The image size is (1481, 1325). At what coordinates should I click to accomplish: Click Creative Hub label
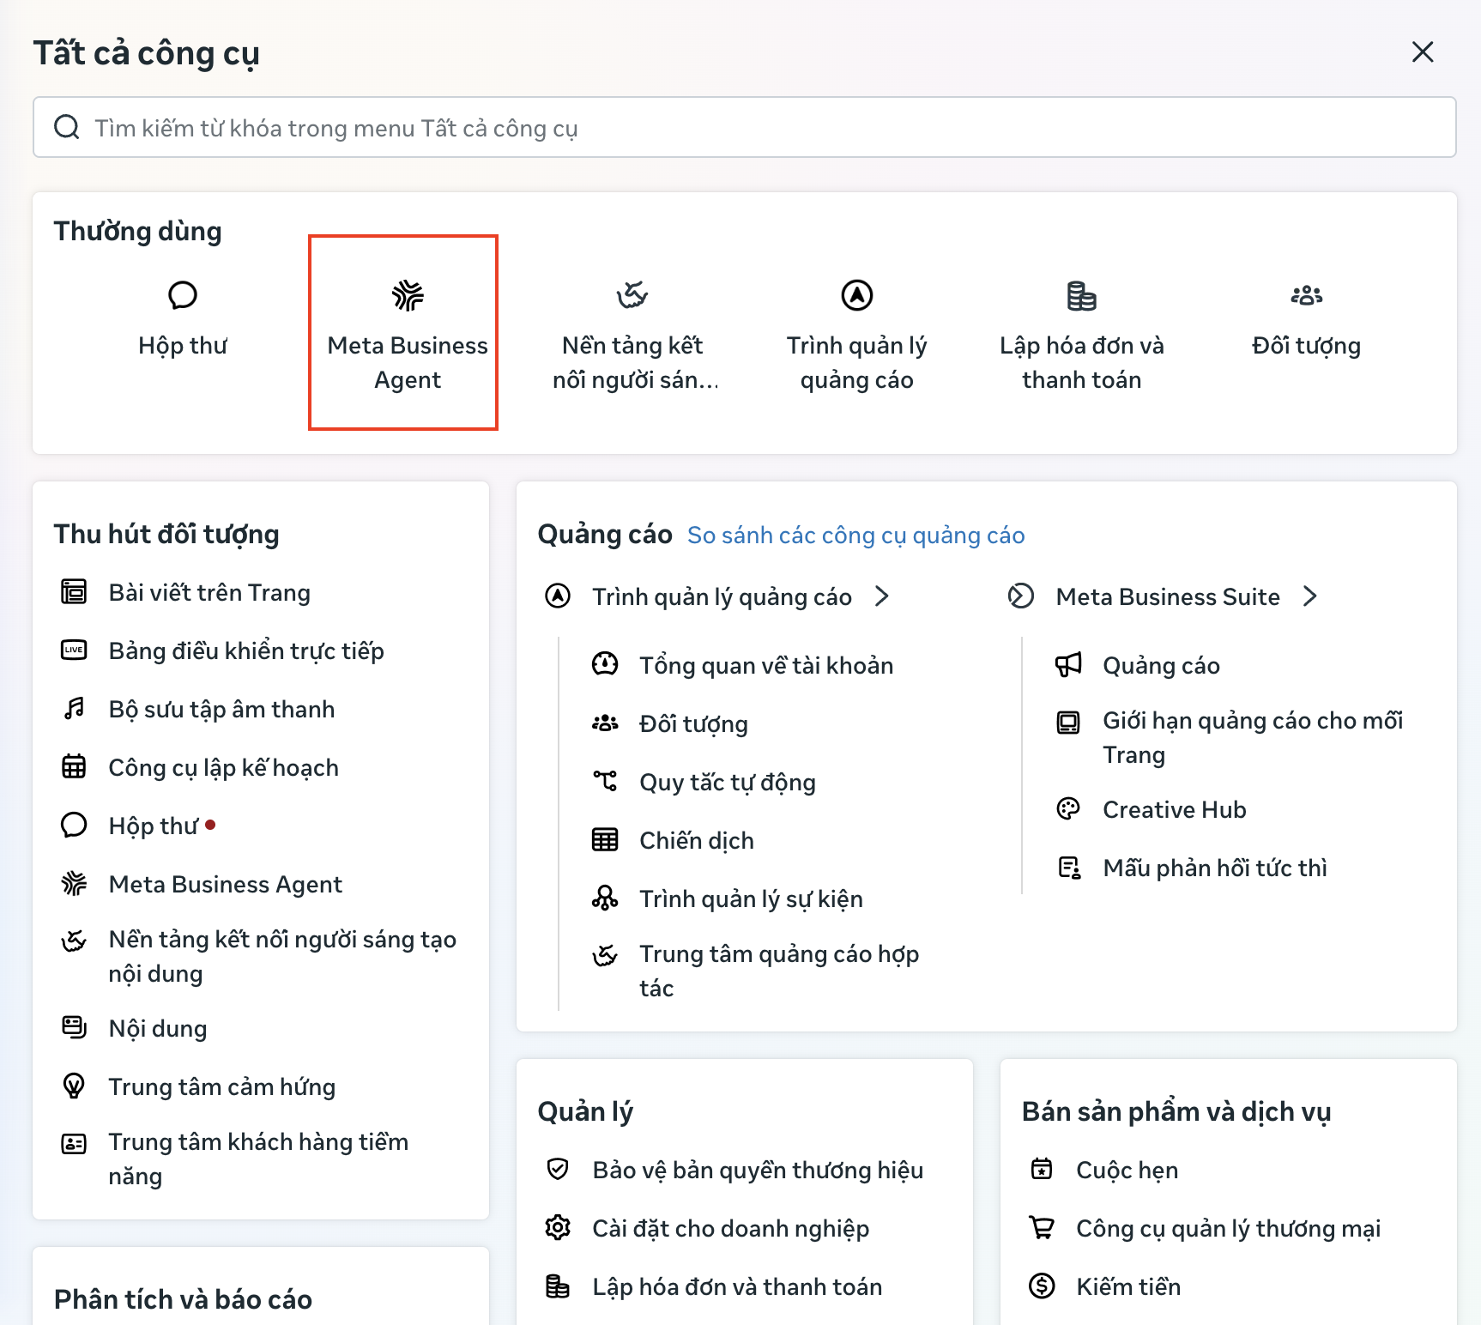pyautogui.click(x=1175, y=809)
